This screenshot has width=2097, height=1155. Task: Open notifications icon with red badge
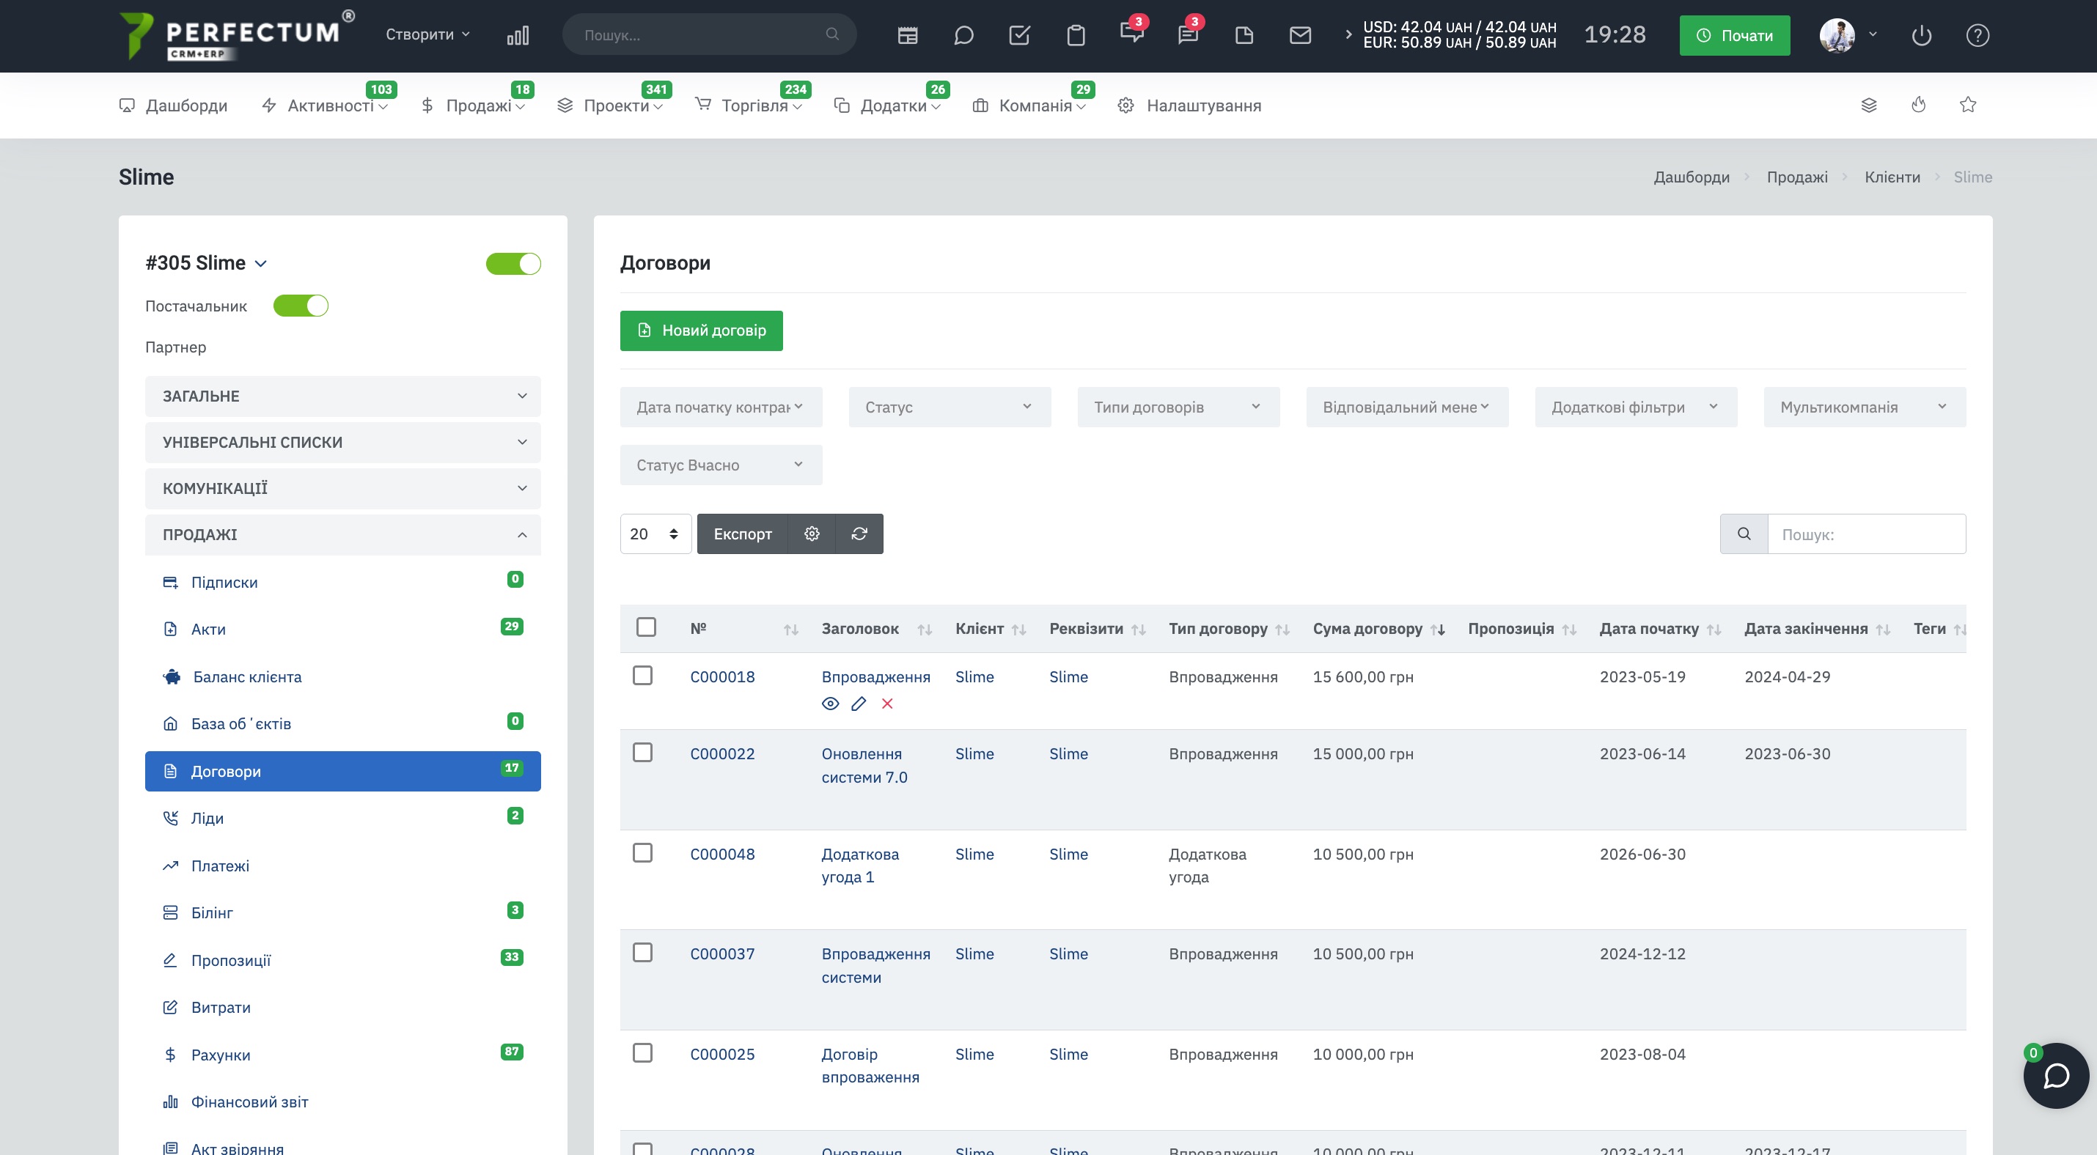(1132, 32)
